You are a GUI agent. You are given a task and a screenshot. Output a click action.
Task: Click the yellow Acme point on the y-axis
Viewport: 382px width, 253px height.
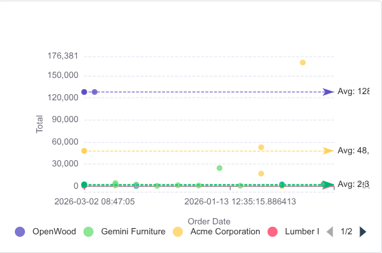point(84,151)
